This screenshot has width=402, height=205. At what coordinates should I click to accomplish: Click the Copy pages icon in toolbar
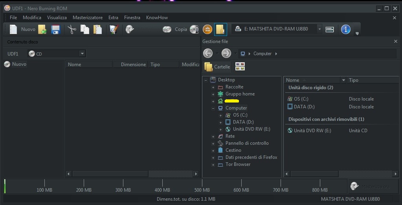point(85,29)
